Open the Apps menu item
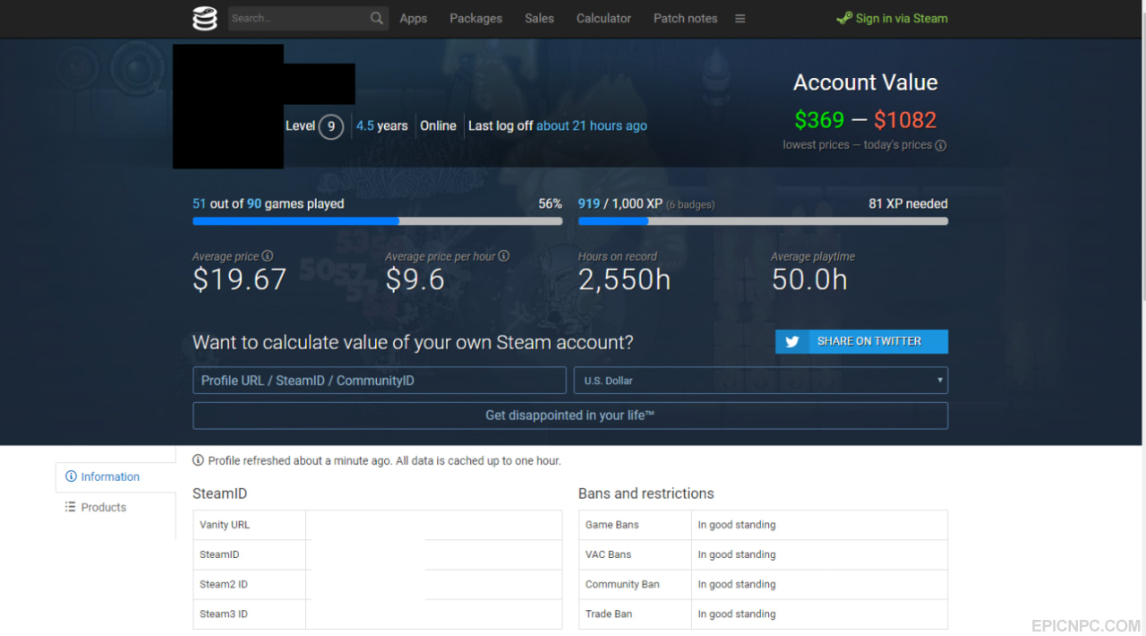The height and width of the screenshot is (636, 1146). [414, 18]
